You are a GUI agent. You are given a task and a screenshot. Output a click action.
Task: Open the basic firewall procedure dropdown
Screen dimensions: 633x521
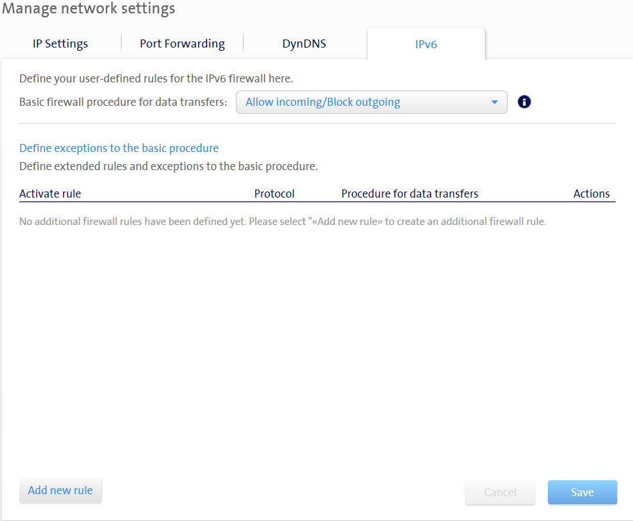(x=371, y=102)
